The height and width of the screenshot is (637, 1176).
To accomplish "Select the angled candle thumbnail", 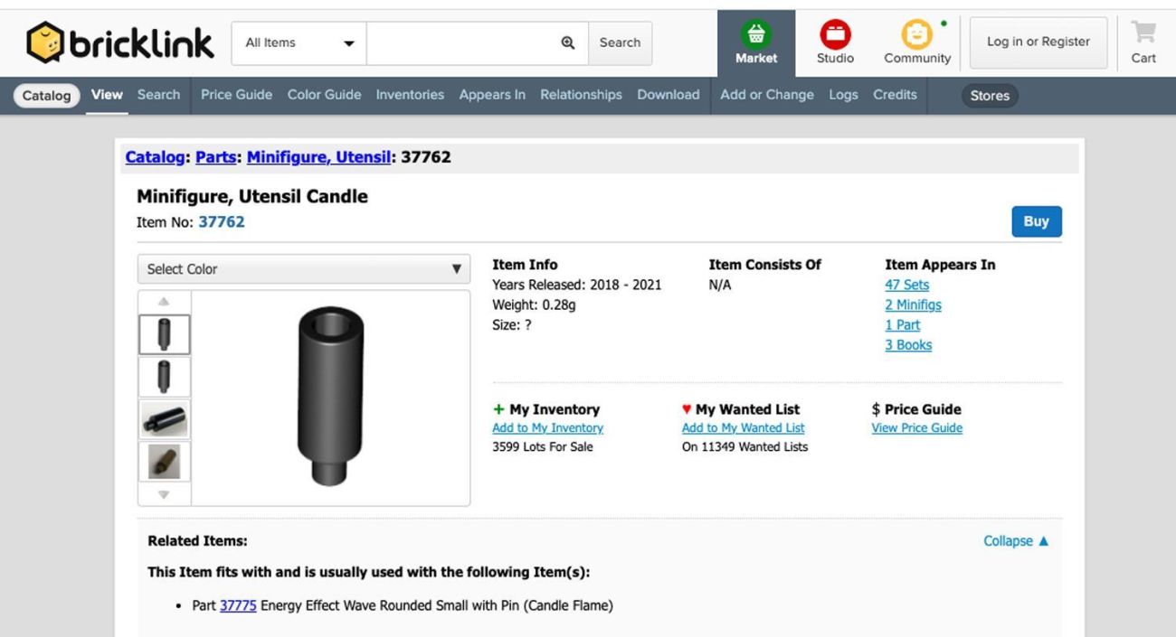I will click(x=165, y=419).
